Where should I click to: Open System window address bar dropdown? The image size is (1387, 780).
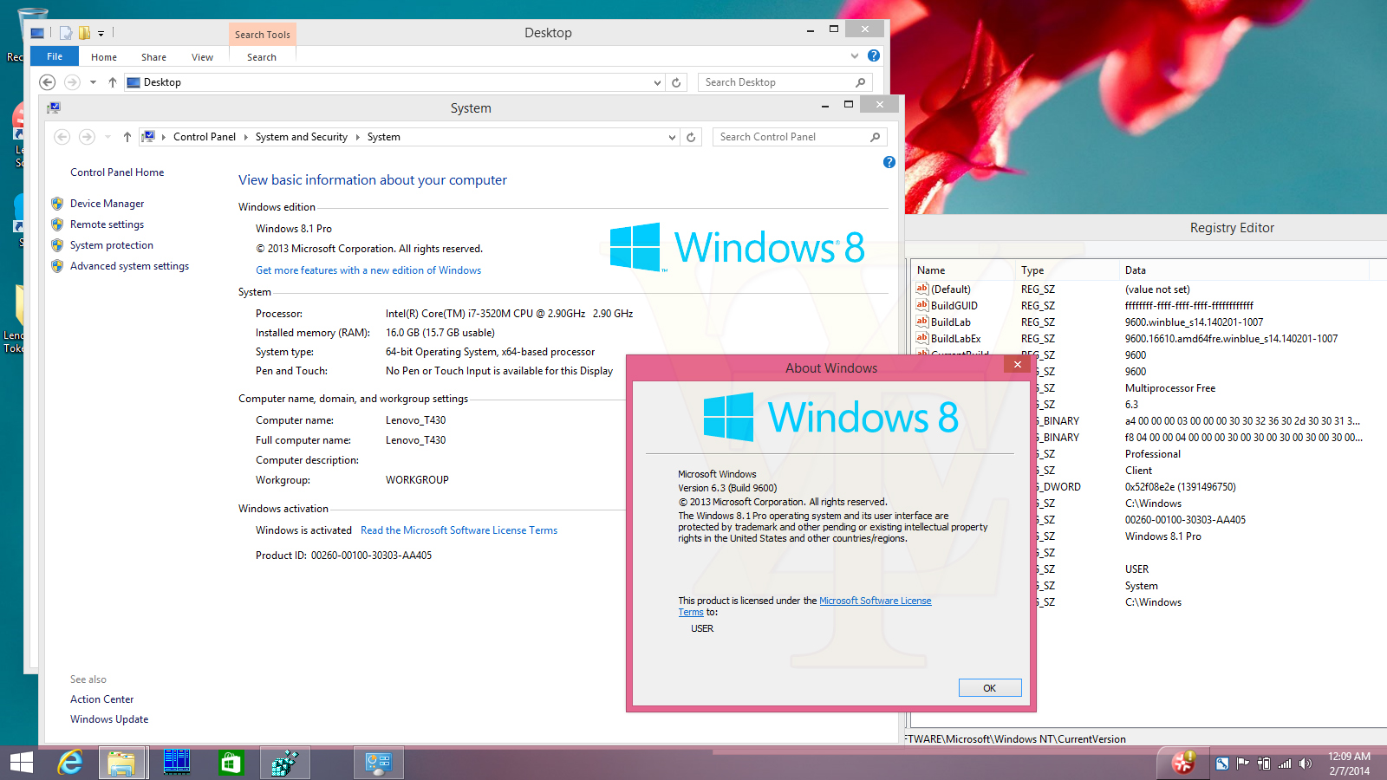pos(672,137)
